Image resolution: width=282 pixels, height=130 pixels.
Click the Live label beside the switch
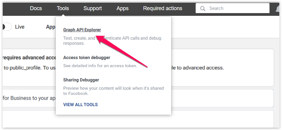20,27
